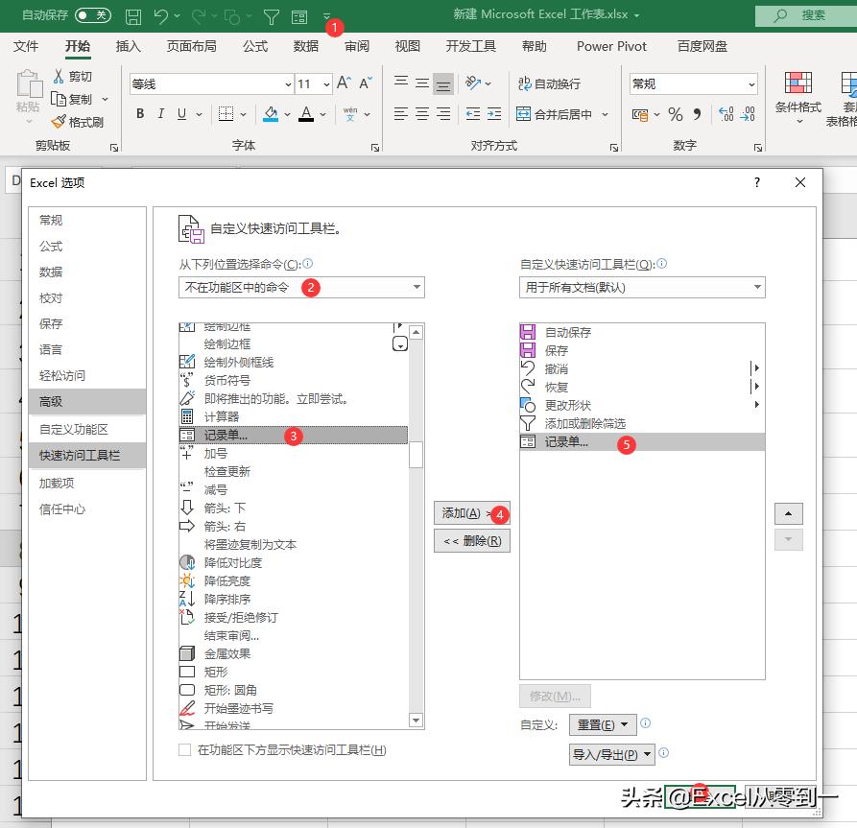Toggle bold formatting with the B button

[138, 113]
